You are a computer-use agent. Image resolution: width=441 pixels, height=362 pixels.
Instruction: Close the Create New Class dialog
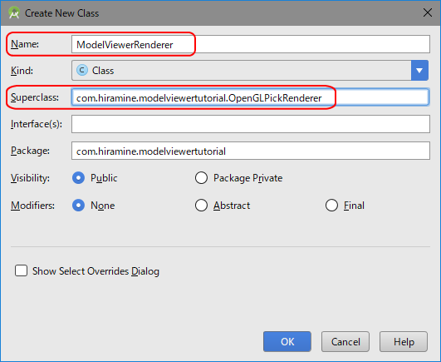pyautogui.click(x=428, y=12)
